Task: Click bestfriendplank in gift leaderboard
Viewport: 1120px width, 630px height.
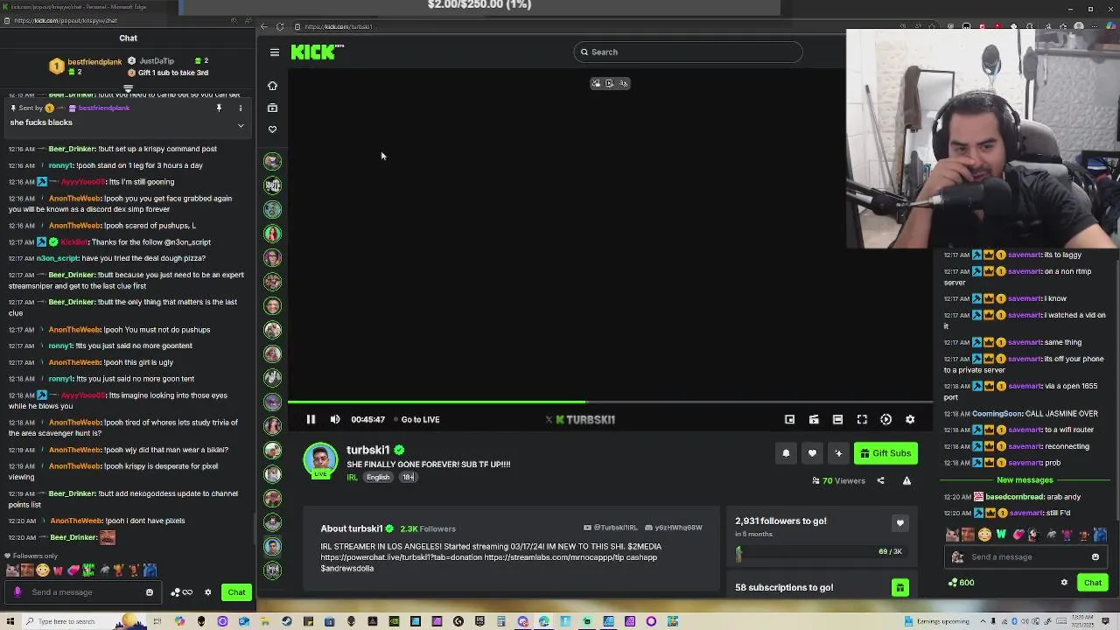Action: pos(94,62)
